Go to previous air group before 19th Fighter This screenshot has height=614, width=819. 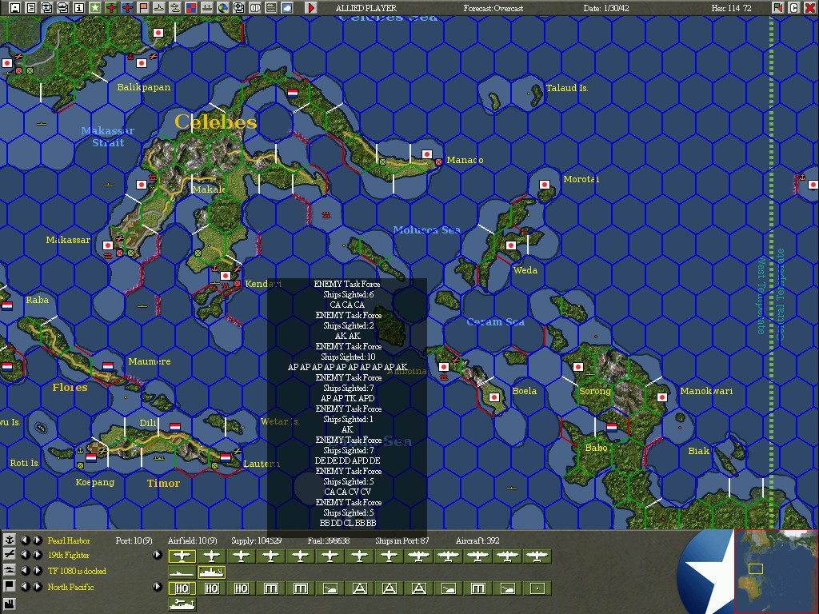click(x=25, y=555)
